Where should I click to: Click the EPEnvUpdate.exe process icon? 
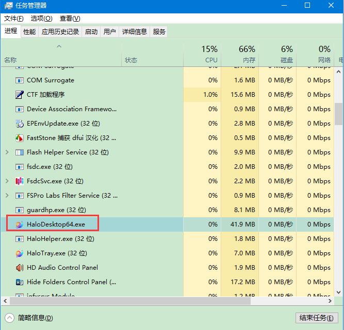20,124
